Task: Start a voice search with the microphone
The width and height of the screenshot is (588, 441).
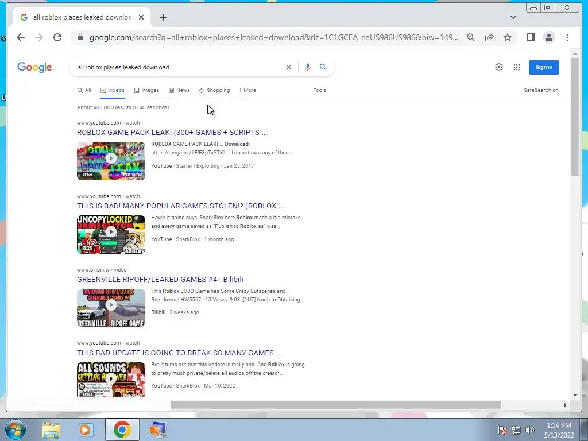Action: [308, 67]
